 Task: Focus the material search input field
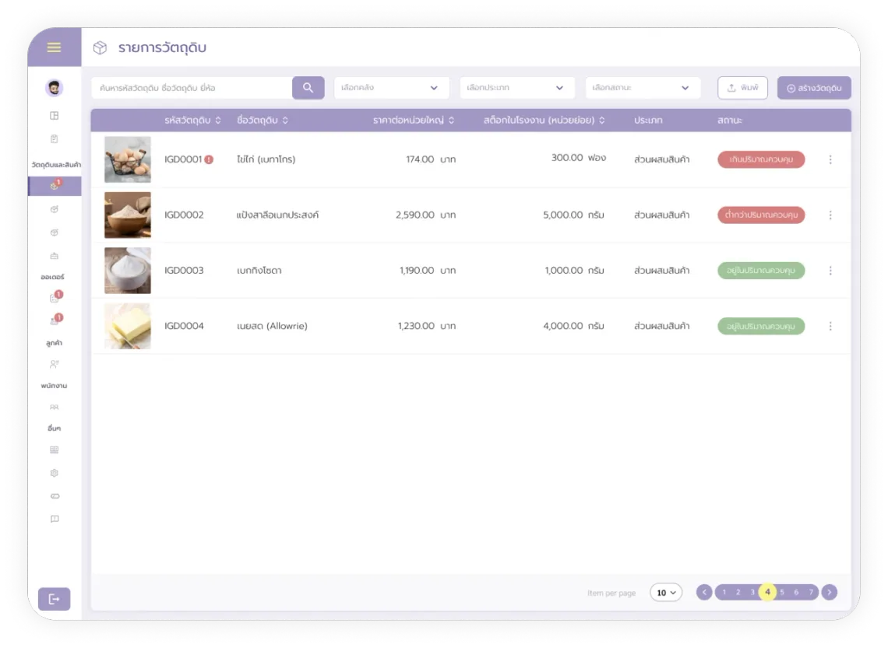click(x=192, y=88)
